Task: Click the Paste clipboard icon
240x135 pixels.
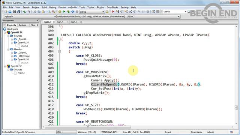Action: (43, 12)
